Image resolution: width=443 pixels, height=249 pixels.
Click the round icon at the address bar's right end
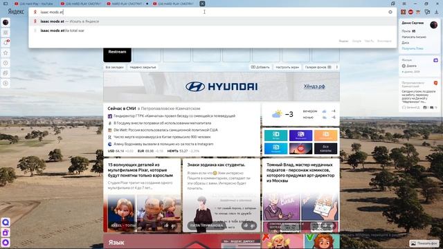[390, 12]
